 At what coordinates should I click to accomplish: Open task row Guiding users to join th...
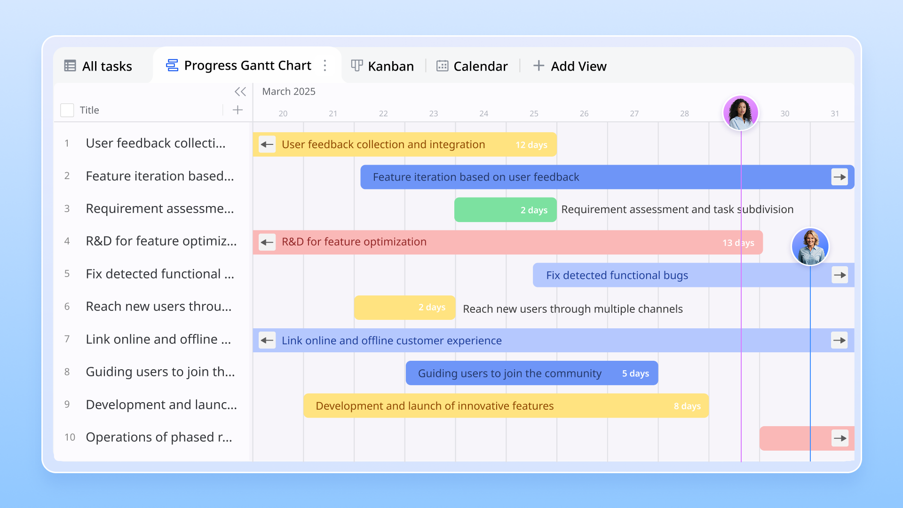click(x=160, y=372)
